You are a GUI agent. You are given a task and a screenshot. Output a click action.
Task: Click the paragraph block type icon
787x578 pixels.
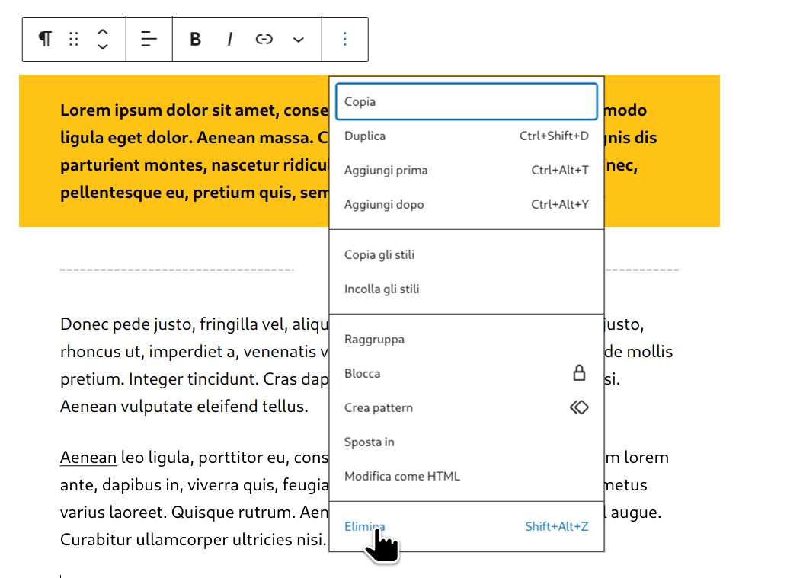pos(46,40)
